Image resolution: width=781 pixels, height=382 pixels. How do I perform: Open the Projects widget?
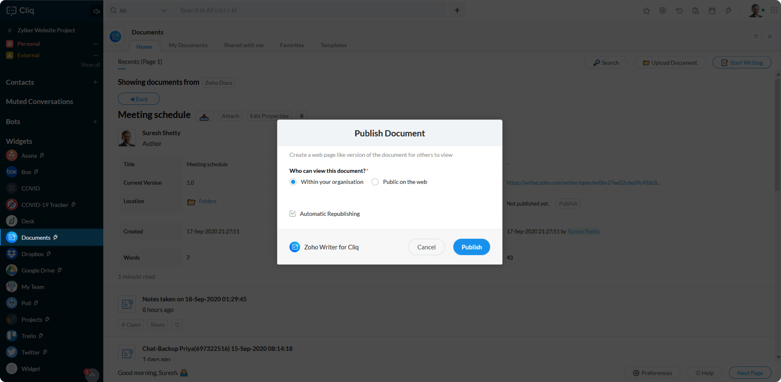[32, 320]
